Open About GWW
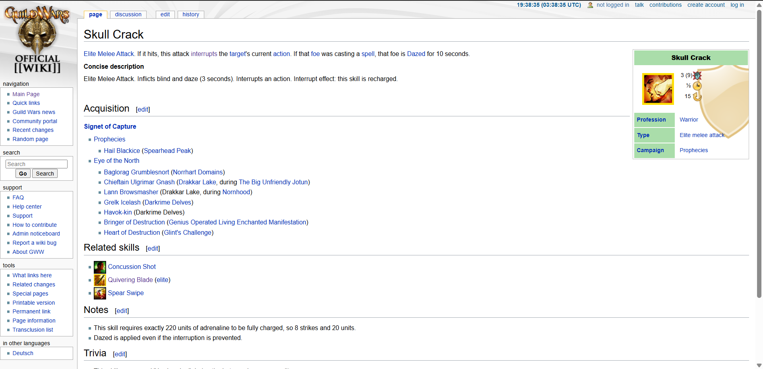The height and width of the screenshot is (369, 763). [x=28, y=252]
